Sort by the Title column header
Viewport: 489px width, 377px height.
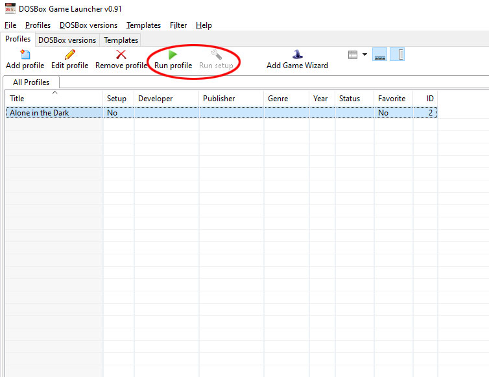click(x=54, y=99)
